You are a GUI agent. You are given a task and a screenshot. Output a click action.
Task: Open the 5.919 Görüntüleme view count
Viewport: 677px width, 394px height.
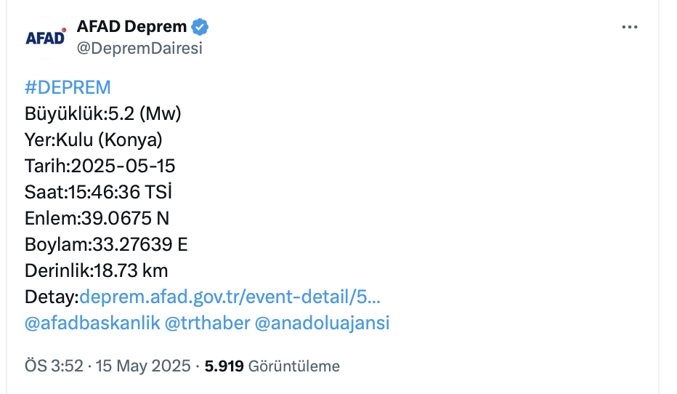[x=272, y=366]
